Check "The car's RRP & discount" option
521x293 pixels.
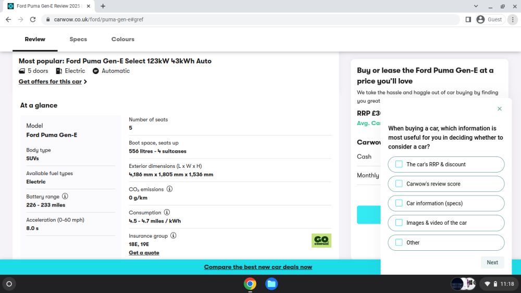[399, 164]
